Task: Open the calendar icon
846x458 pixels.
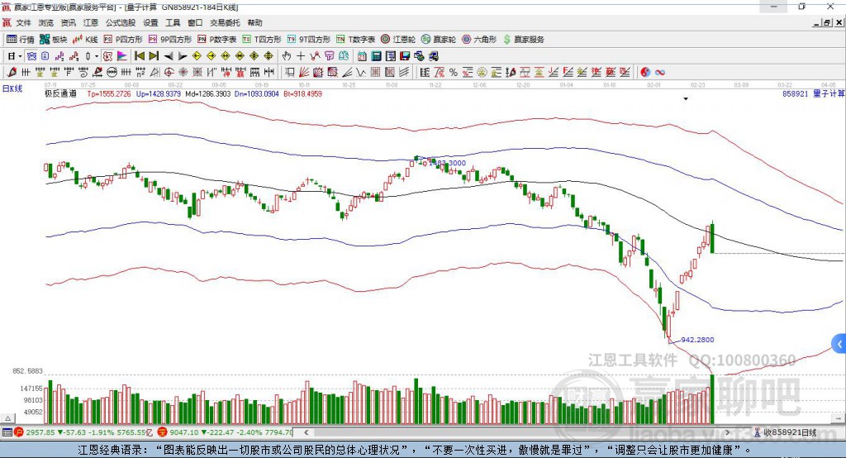Action: (x=362, y=55)
